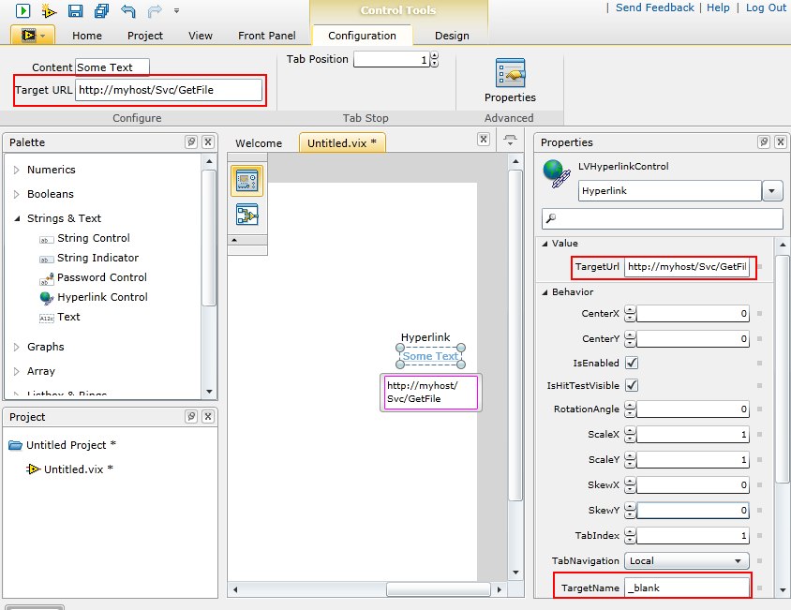Open the Home ribbon tab
Image resolution: width=791 pixels, height=610 pixels.
click(87, 36)
